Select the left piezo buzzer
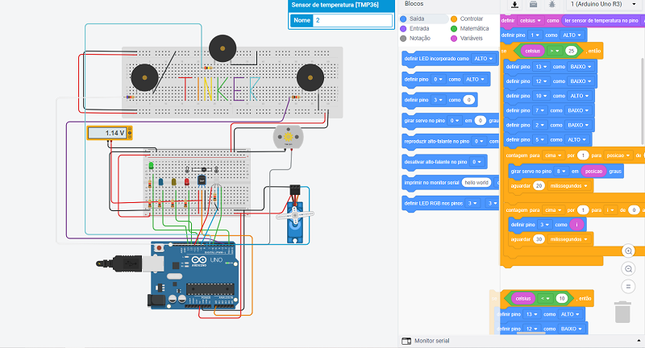645x348 pixels. pyautogui.click(x=144, y=77)
